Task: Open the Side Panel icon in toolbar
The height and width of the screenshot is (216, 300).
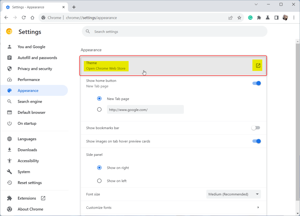Action: pyautogui.click(x=276, y=18)
